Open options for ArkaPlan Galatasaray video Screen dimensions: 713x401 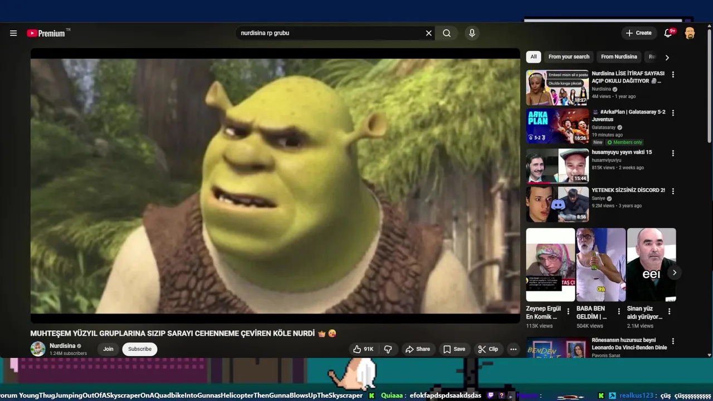[x=673, y=113]
